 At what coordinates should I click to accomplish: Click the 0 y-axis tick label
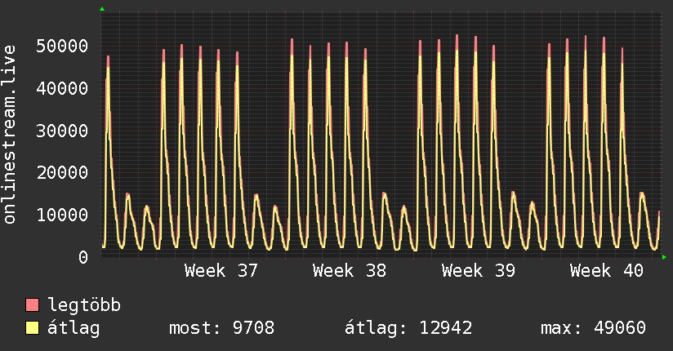pos(83,257)
